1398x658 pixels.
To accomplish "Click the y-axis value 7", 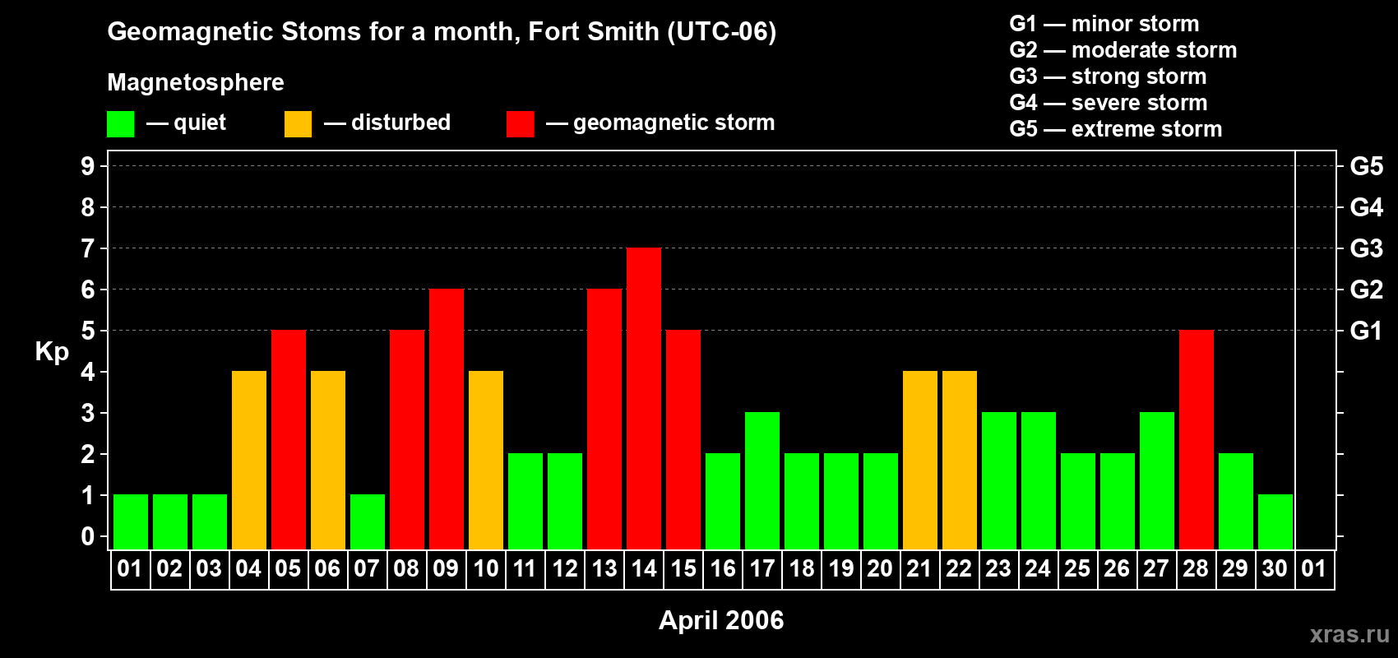I will (88, 248).
